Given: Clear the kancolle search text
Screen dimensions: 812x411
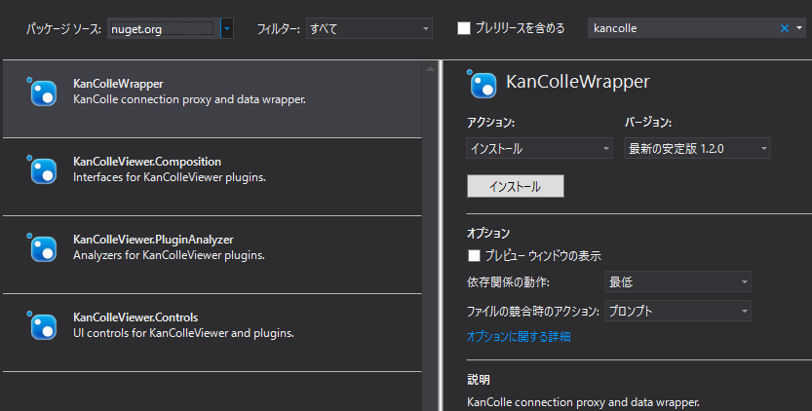Looking at the screenshot, I should point(785,28).
